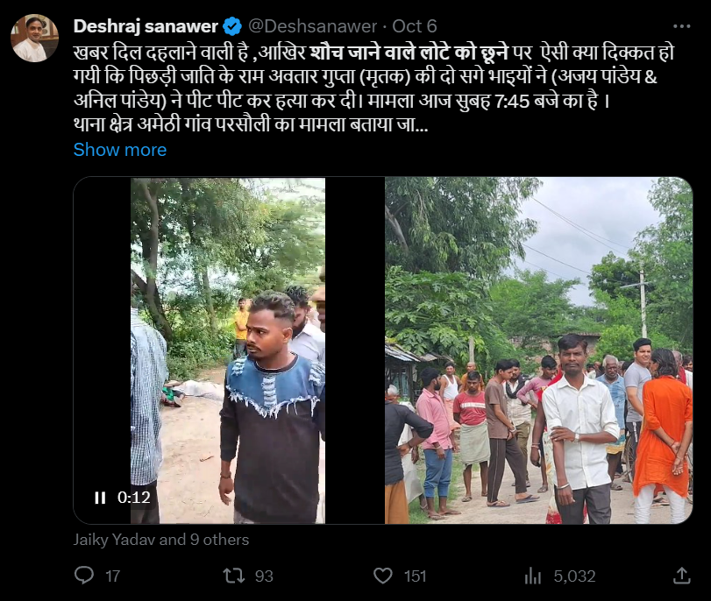Open the tweet's Oct 6 timestamp

[416, 26]
